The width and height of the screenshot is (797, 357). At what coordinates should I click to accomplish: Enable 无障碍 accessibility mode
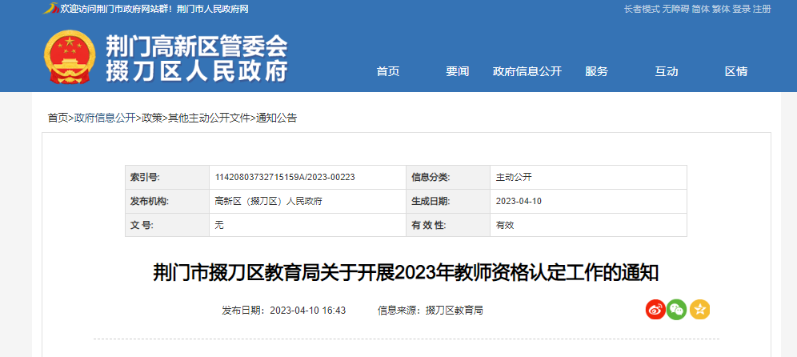point(675,9)
